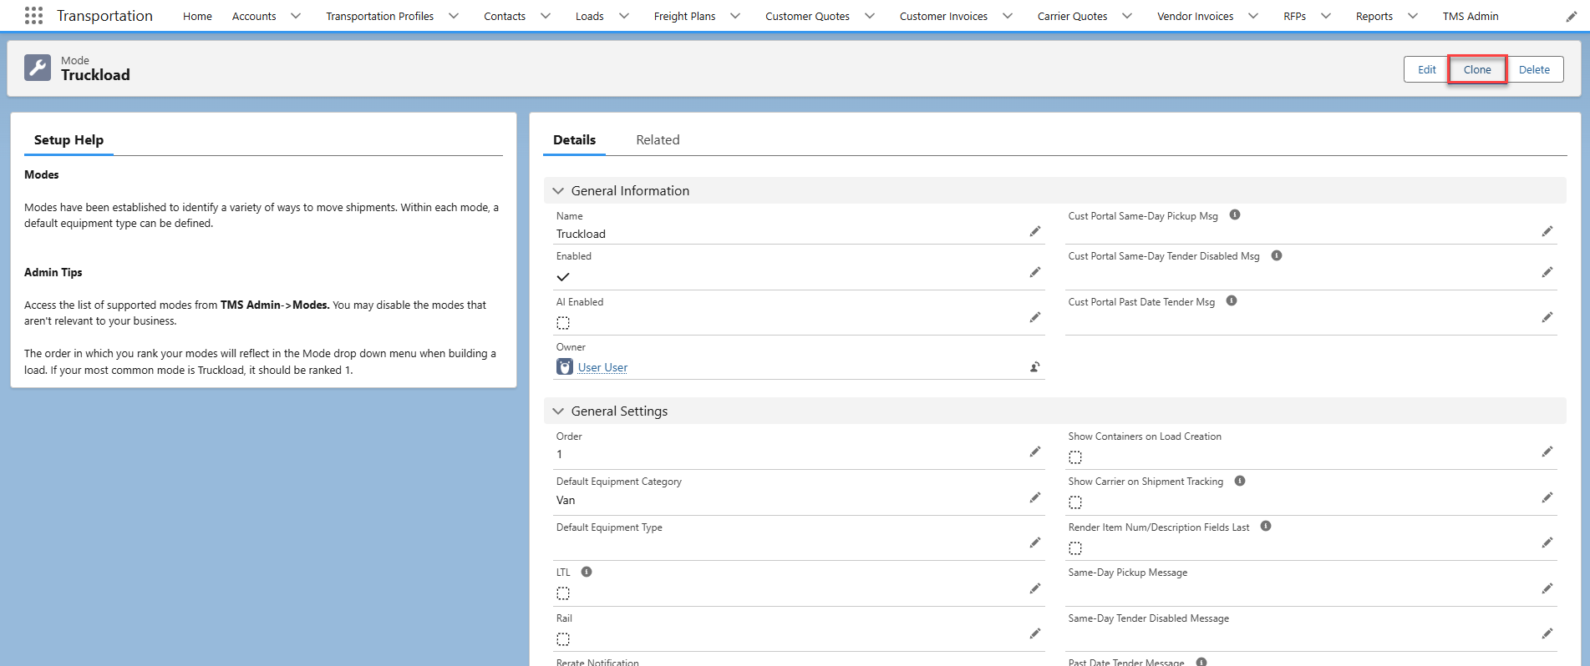Open the TMS Admin nav item
This screenshot has width=1590, height=666.
click(x=1470, y=16)
